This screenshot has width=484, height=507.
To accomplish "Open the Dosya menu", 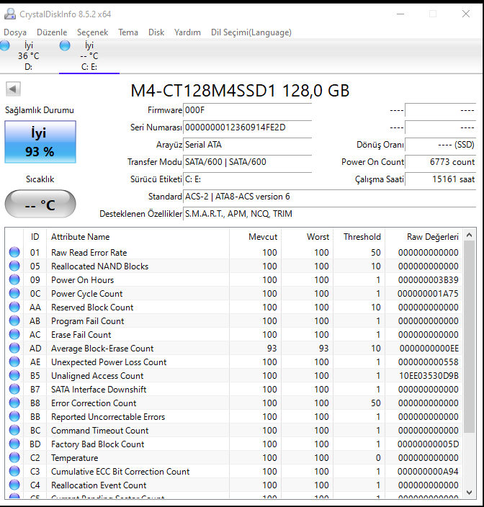I will 15,32.
